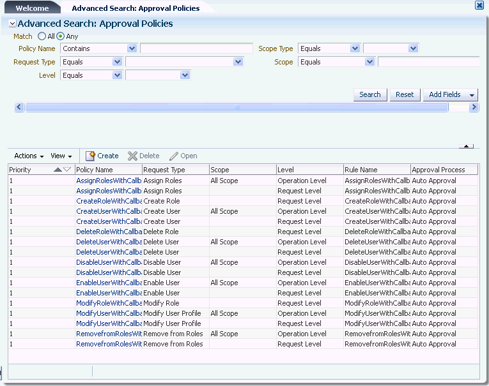
Task: Open Policy Name operator dropdown
Action: pyautogui.click(x=132, y=48)
